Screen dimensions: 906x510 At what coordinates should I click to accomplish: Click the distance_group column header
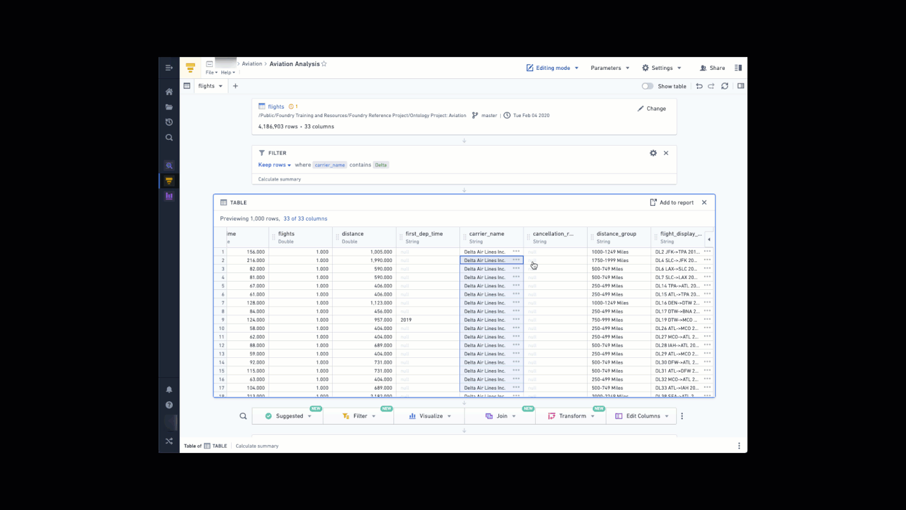[619, 237]
